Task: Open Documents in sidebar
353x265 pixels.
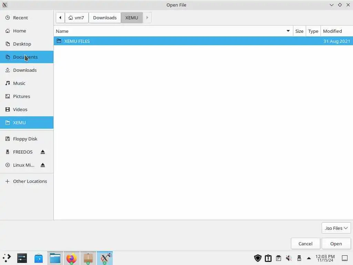Action: coord(27,57)
